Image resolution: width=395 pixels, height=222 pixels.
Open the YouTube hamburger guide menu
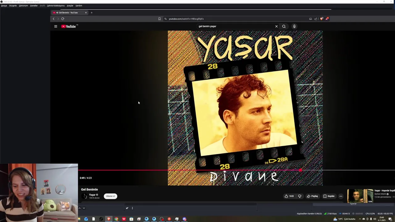coord(56,26)
